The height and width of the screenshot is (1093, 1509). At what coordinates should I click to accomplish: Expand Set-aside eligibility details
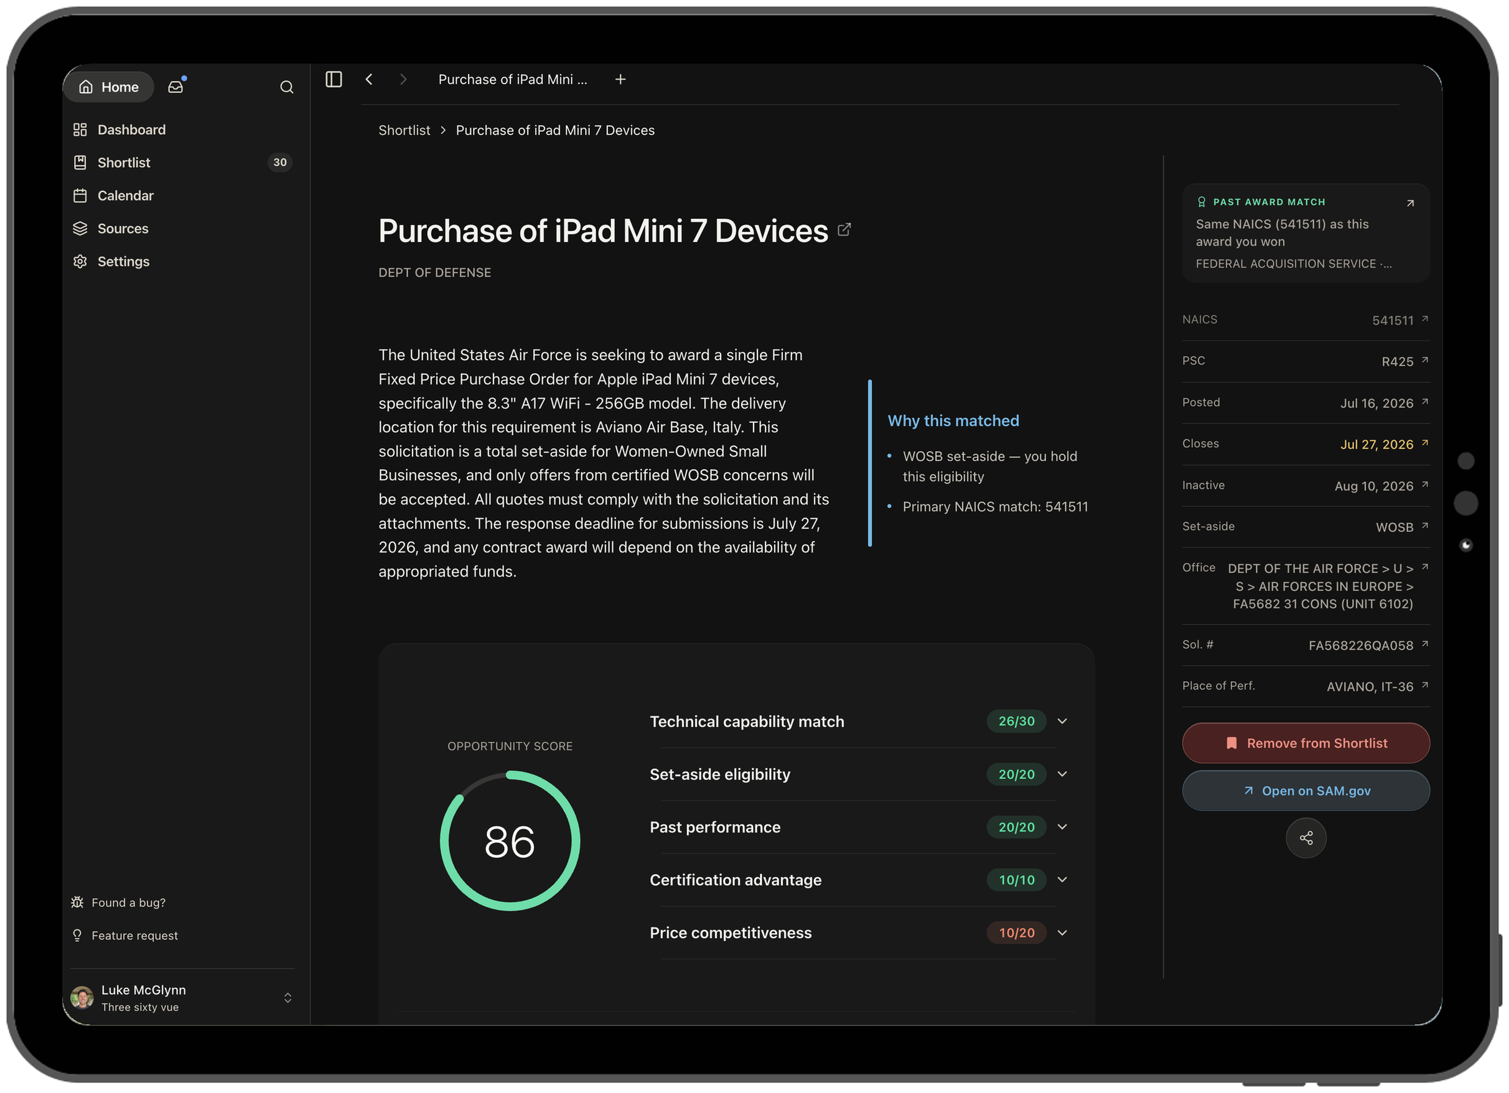1062,774
